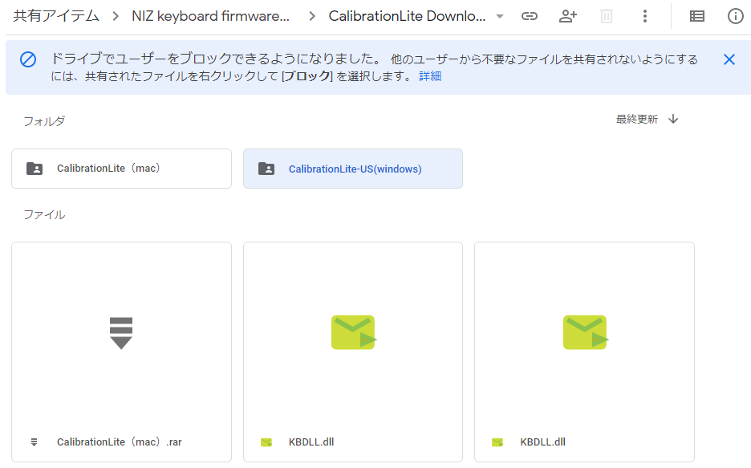Click first breadcrumb chevron separator

[x=116, y=16]
